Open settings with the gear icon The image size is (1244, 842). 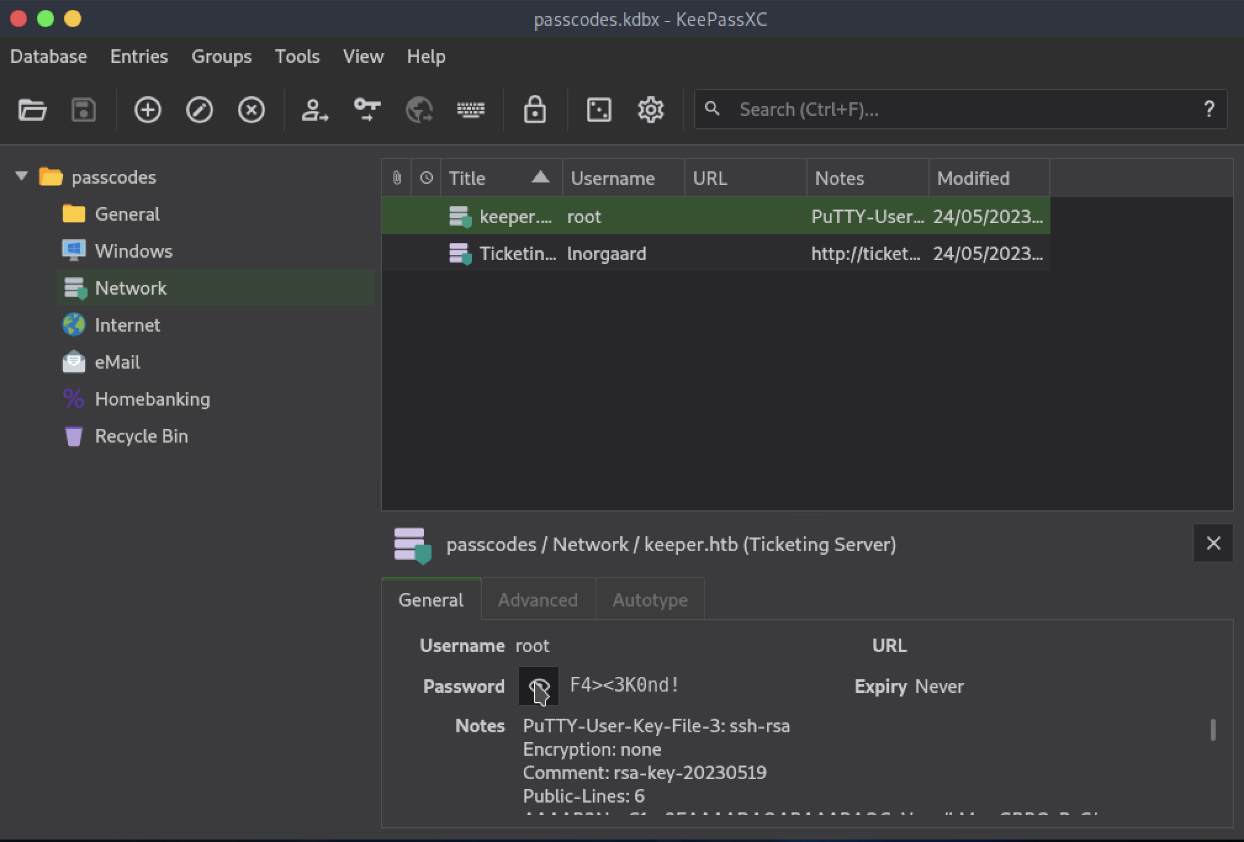(x=651, y=110)
